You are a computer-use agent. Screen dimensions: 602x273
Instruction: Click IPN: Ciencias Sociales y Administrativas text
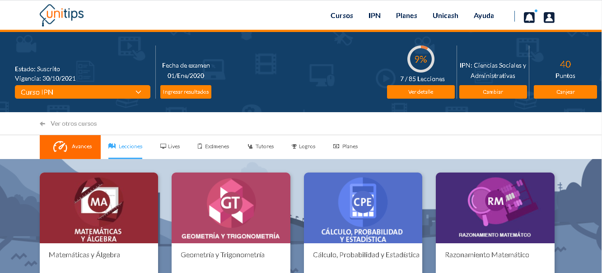click(493, 71)
